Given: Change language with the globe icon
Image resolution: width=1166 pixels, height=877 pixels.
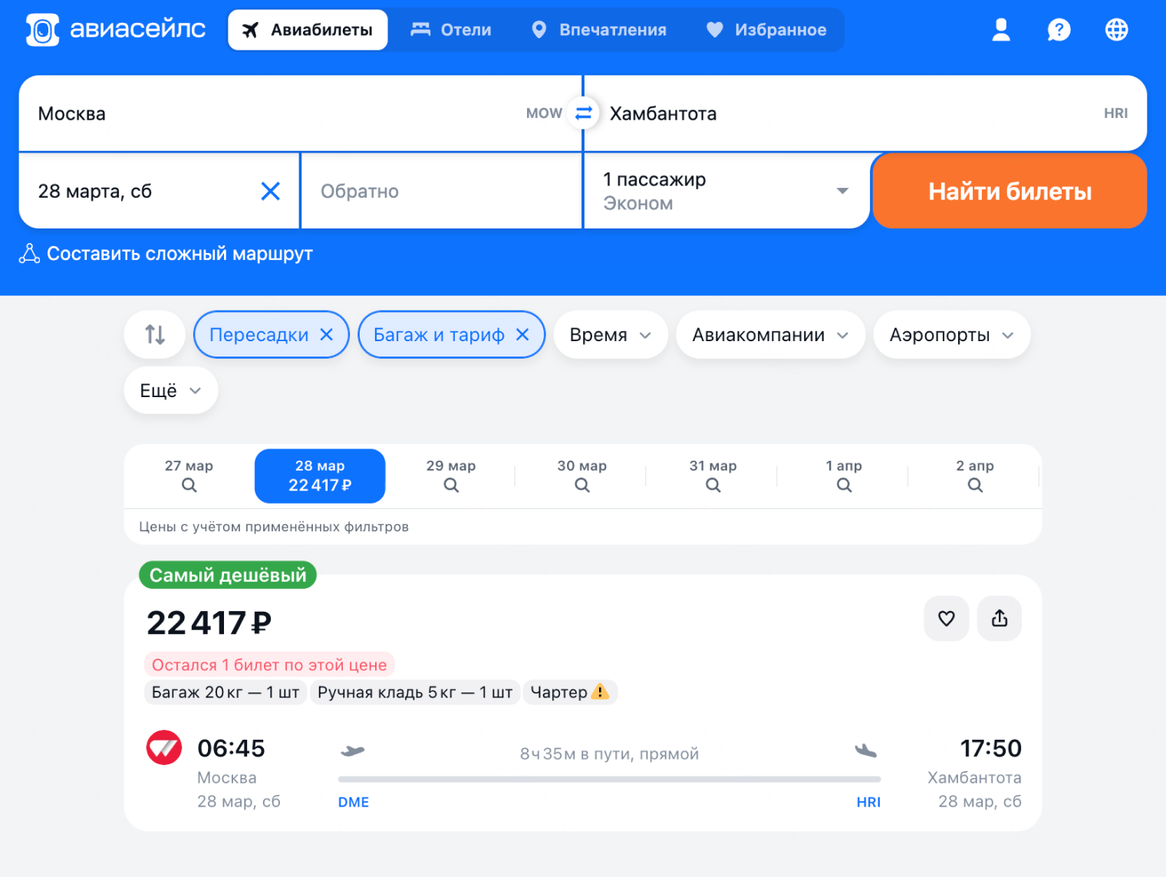Looking at the screenshot, I should [1116, 29].
